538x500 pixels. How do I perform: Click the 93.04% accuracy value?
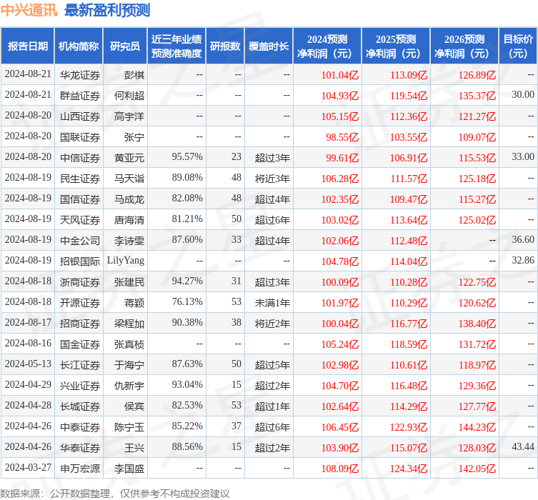tap(187, 385)
